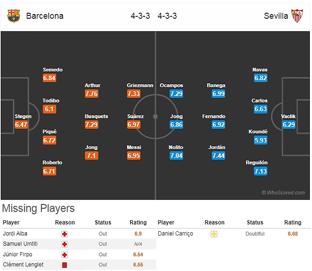This screenshot has height=271, width=312.
Task: Click Daniel Carriço's yellow doubtful icon
Action: 214,234
